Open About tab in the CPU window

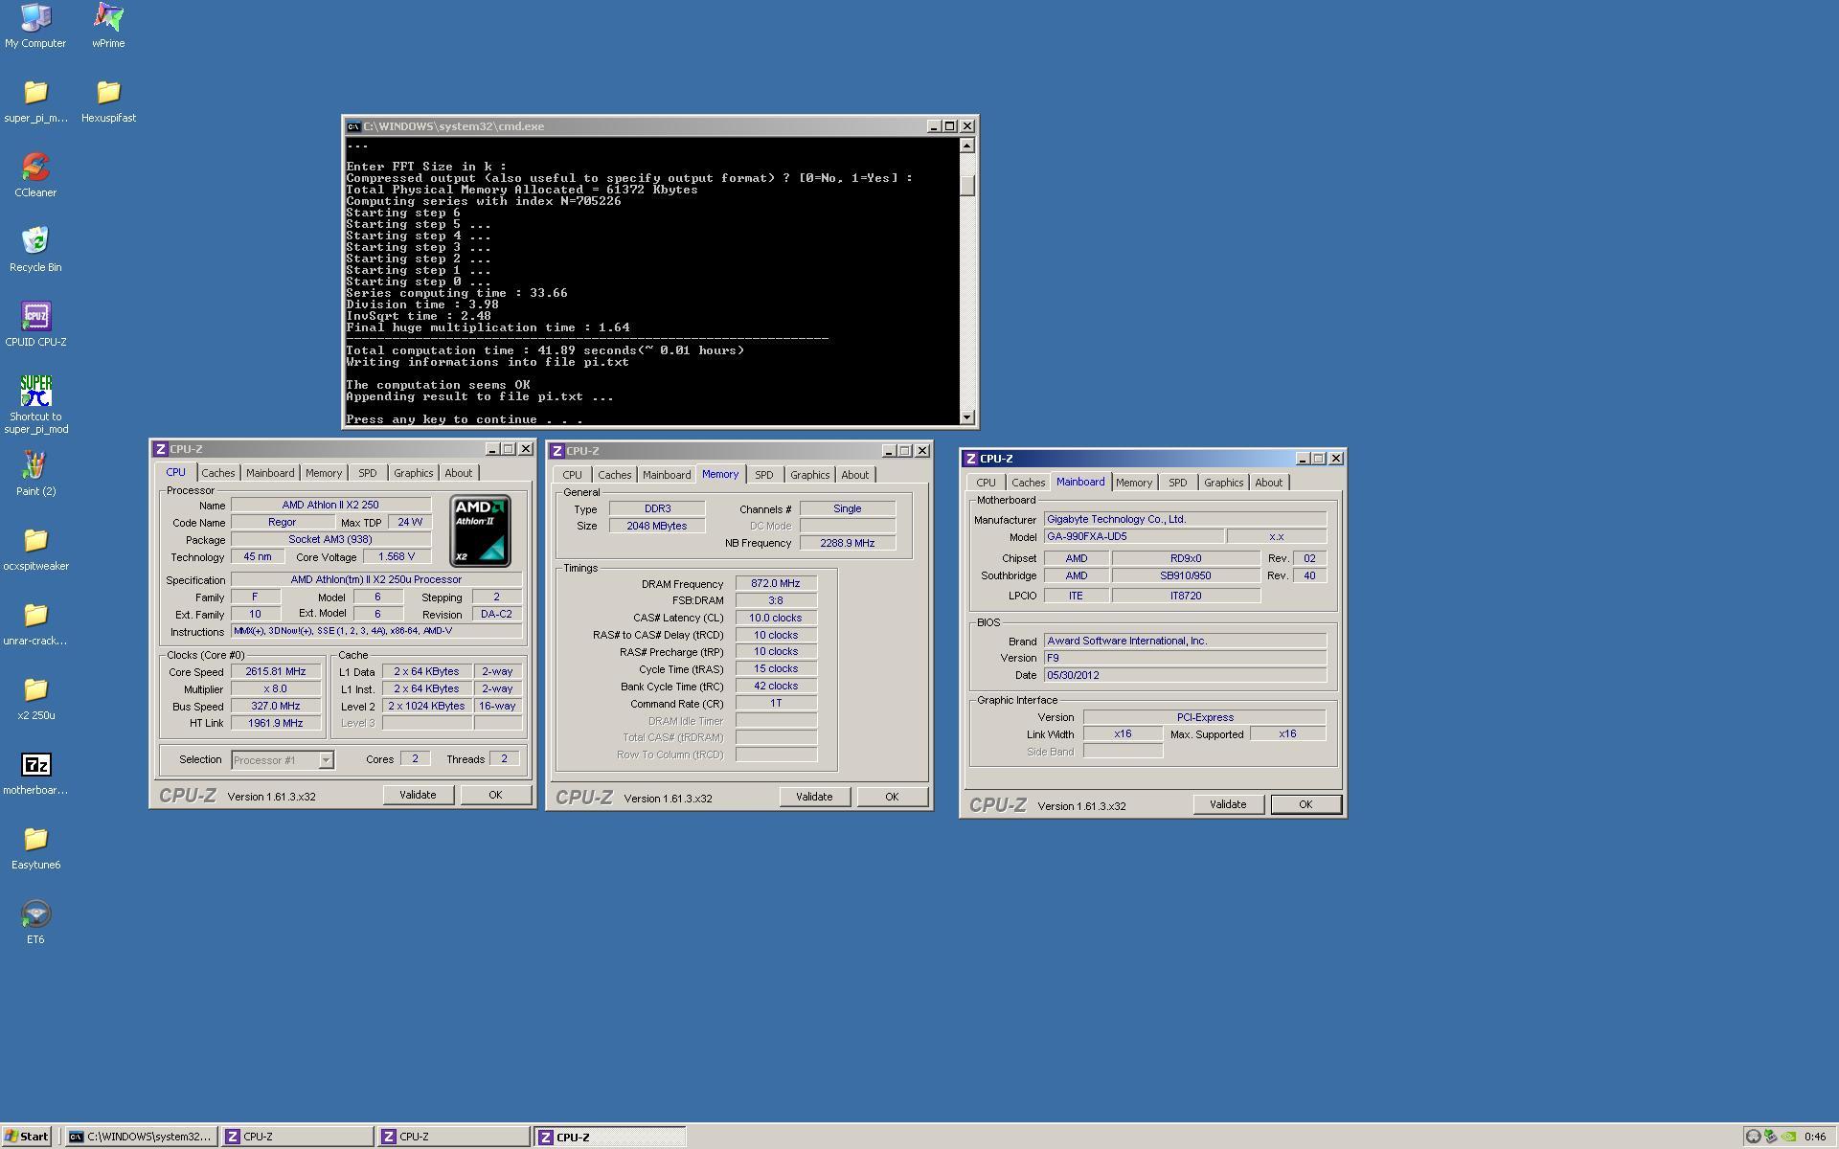pyautogui.click(x=459, y=473)
